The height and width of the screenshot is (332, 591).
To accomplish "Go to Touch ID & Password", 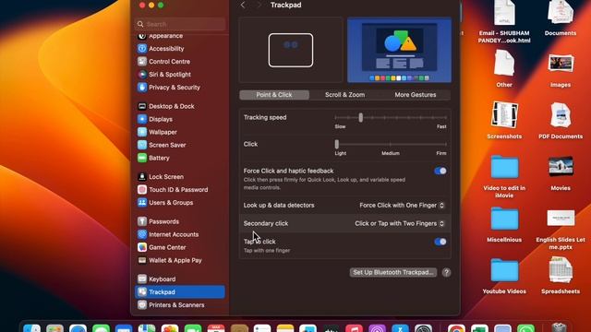I will pos(173,189).
